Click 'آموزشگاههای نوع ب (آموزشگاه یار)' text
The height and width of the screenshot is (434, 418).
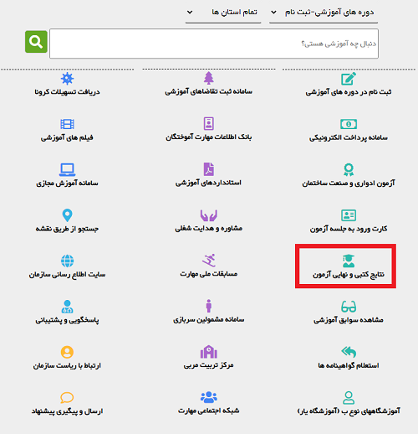(349, 411)
